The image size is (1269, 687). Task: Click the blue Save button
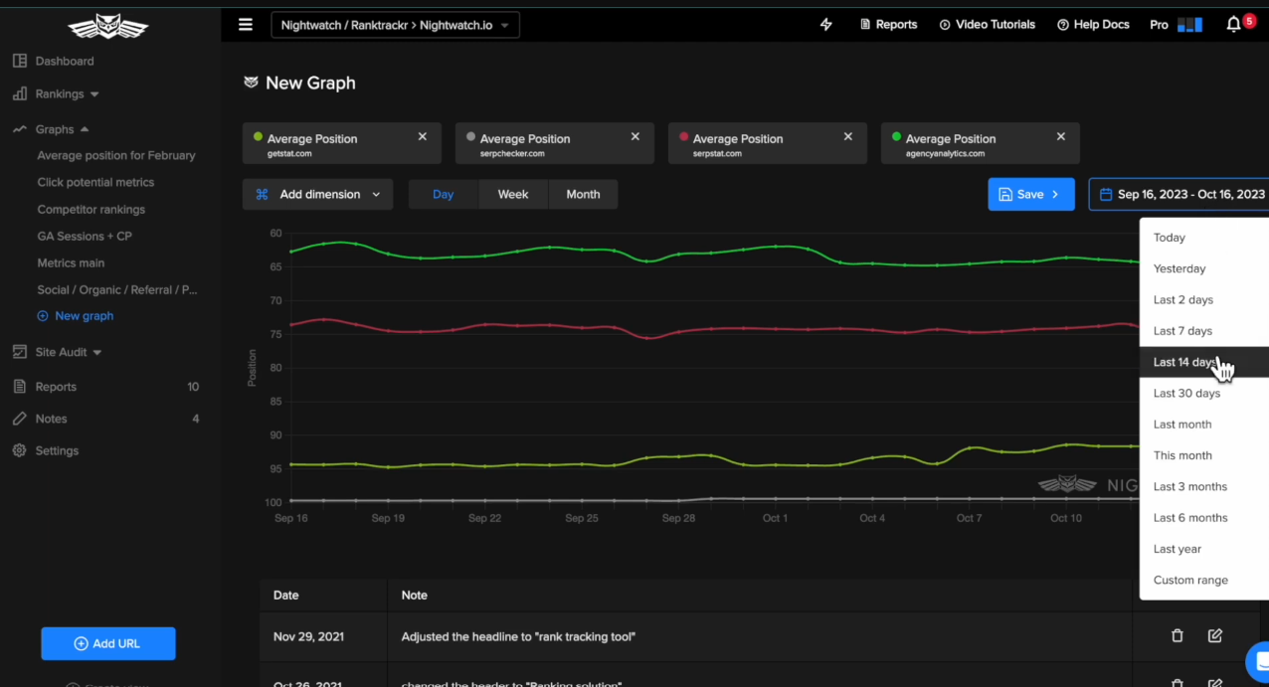[x=1030, y=194]
